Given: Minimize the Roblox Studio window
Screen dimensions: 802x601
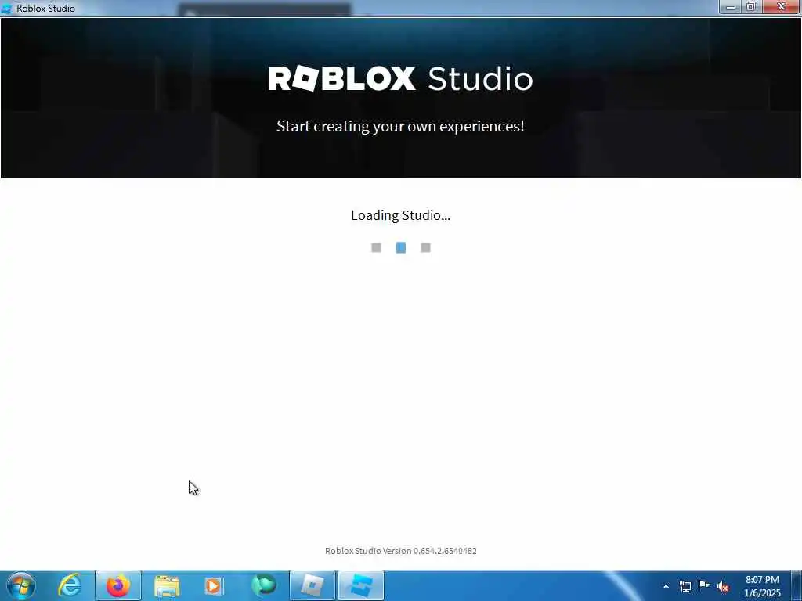Looking at the screenshot, I should click(x=731, y=6).
